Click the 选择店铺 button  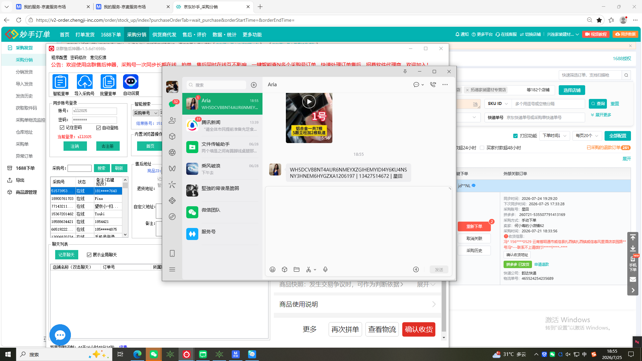point(572,90)
